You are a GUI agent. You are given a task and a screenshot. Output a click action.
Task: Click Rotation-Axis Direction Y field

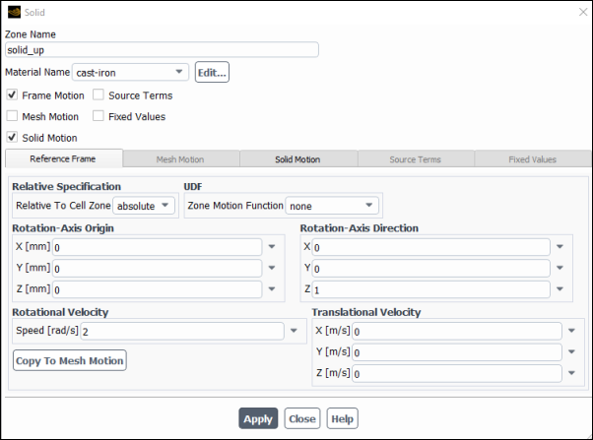pyautogui.click(x=430, y=269)
